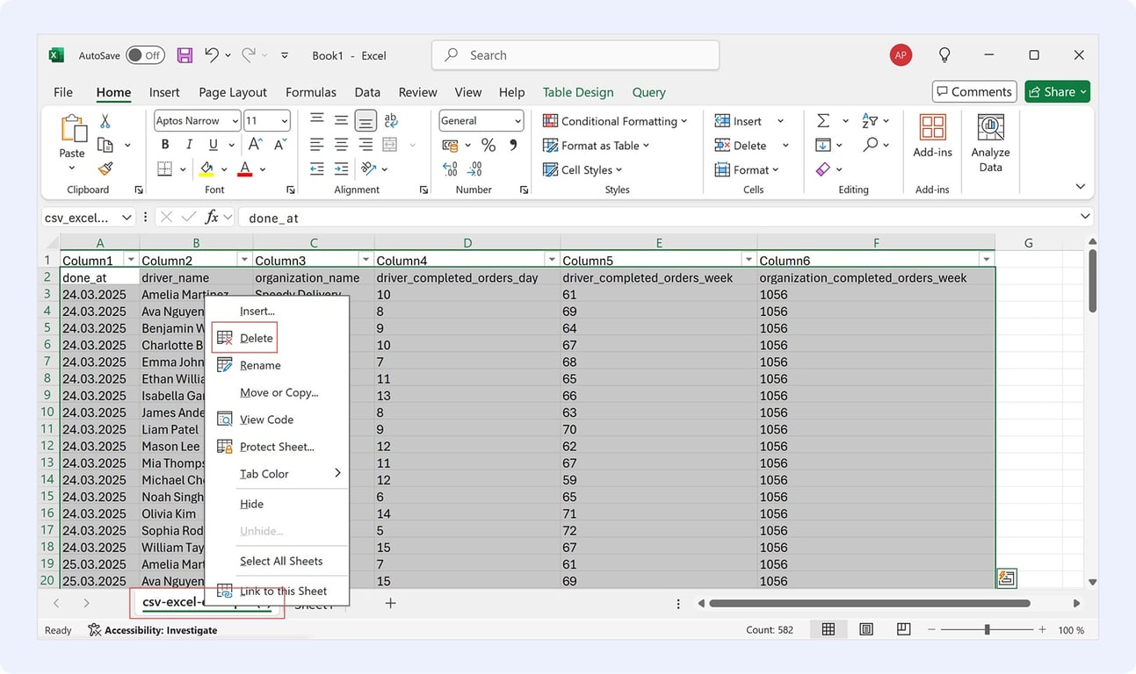This screenshot has width=1136, height=674.
Task: Click the Save icon in title bar
Action: coord(185,55)
